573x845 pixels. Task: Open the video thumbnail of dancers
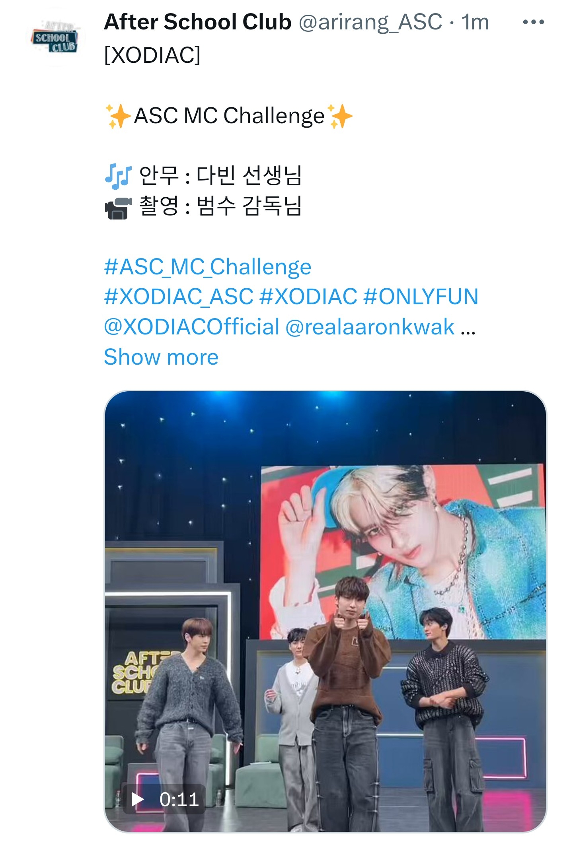pyautogui.click(x=325, y=611)
